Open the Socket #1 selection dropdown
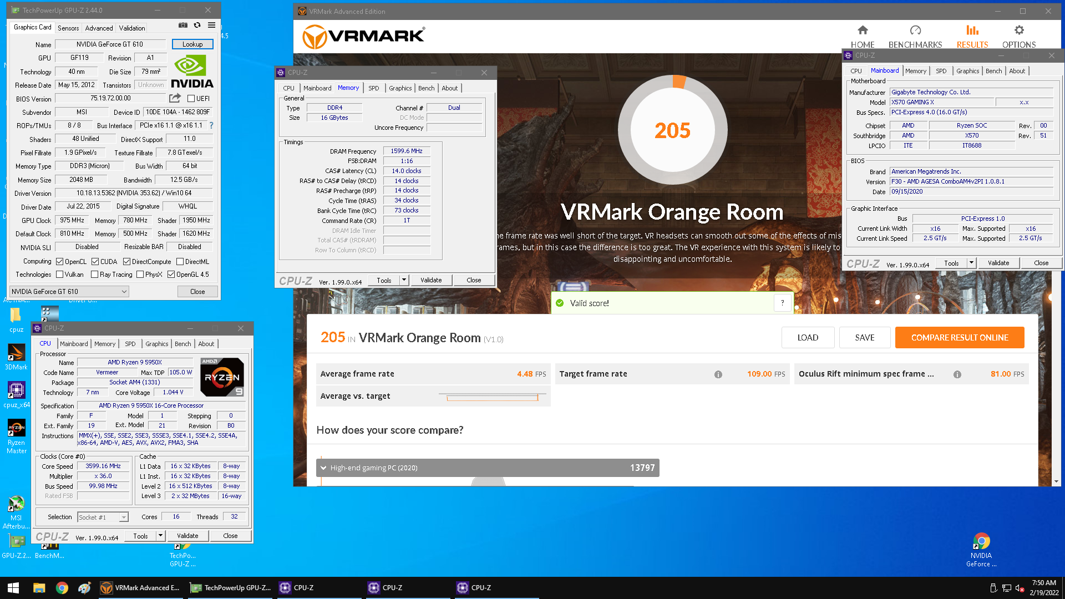1065x599 pixels. [103, 517]
